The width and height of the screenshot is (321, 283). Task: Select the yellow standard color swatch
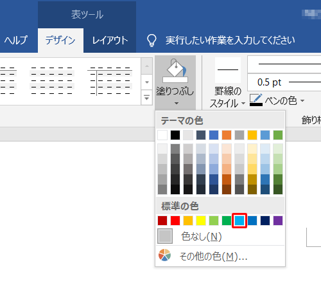pyautogui.click(x=201, y=221)
